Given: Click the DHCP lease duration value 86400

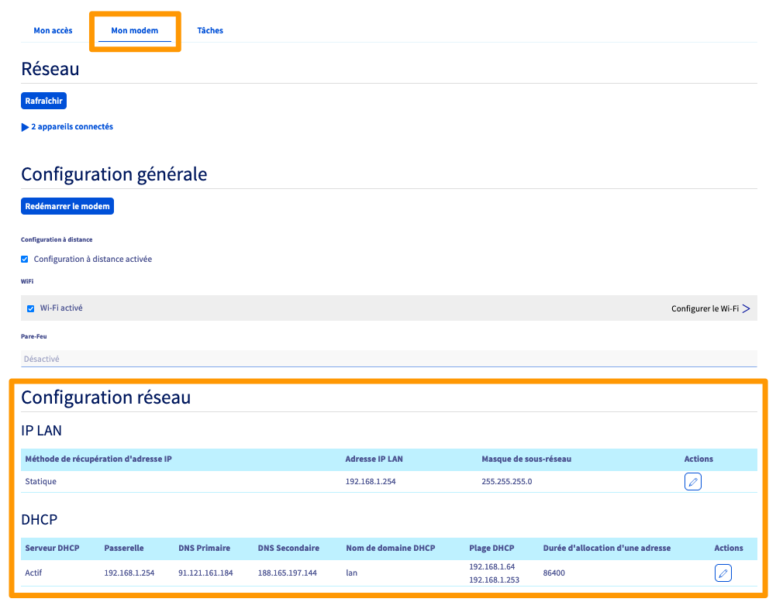Looking at the screenshot, I should [x=555, y=573].
